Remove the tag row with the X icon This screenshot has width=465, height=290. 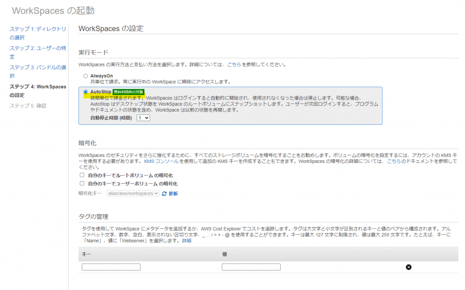click(x=408, y=267)
